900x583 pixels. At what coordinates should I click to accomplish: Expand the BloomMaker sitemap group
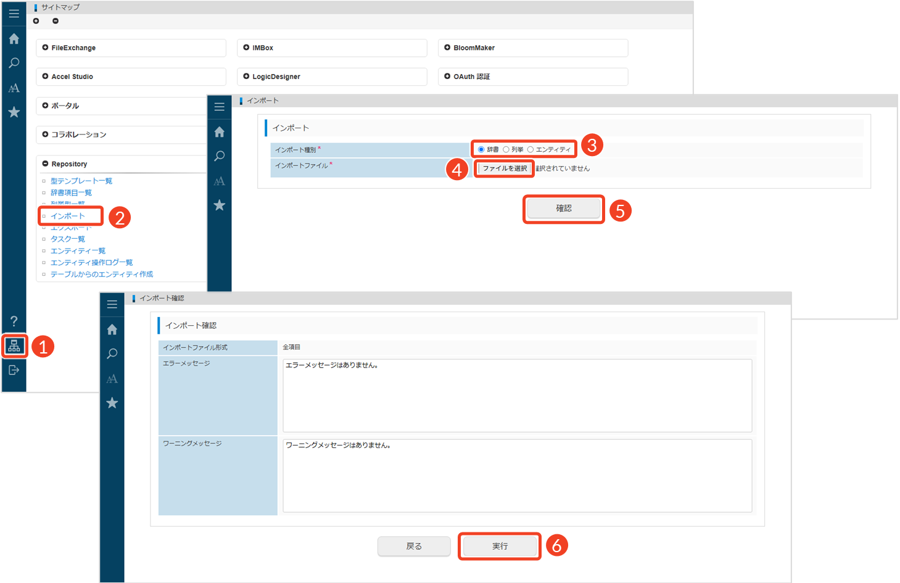447,48
